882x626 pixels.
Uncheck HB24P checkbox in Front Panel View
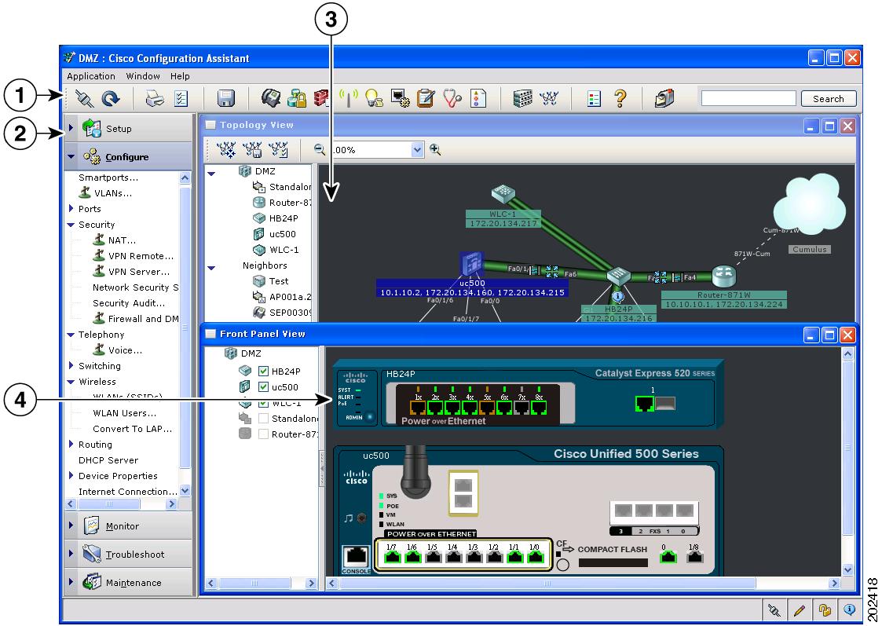263,372
